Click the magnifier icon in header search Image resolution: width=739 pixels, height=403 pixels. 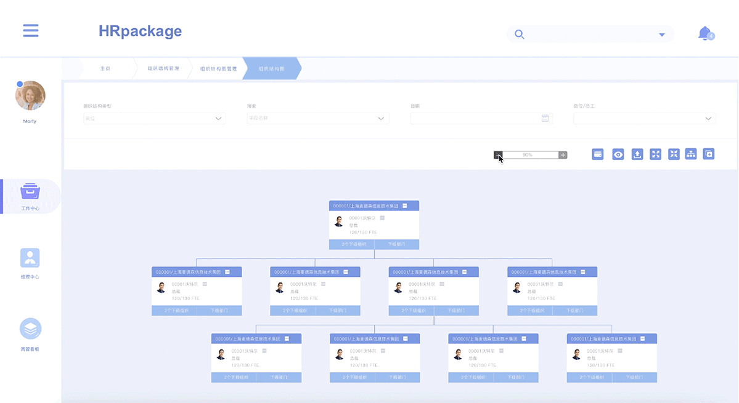(x=519, y=34)
